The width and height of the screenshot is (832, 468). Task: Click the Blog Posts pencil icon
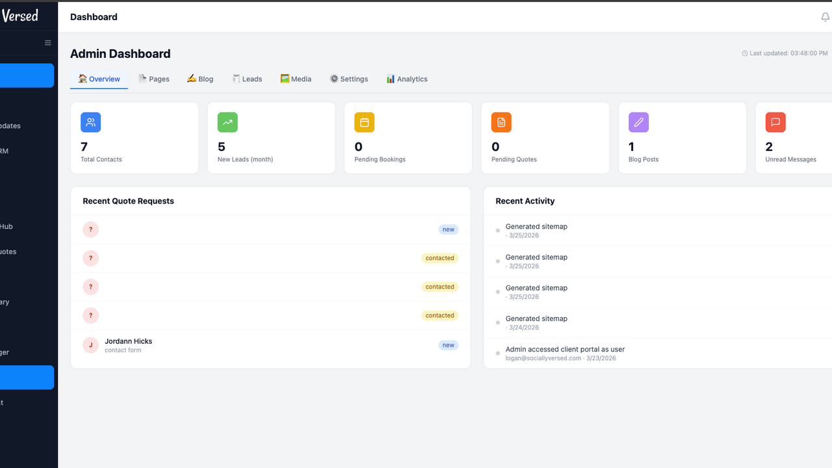pos(638,122)
